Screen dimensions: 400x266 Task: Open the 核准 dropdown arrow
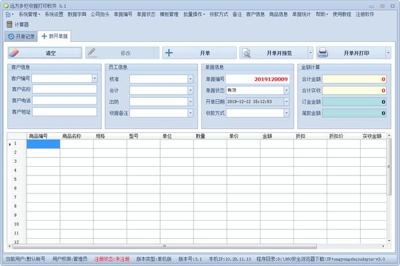click(x=190, y=79)
